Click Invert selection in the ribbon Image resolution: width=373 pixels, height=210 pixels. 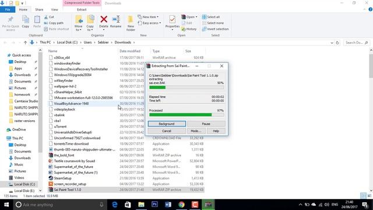tap(215, 29)
